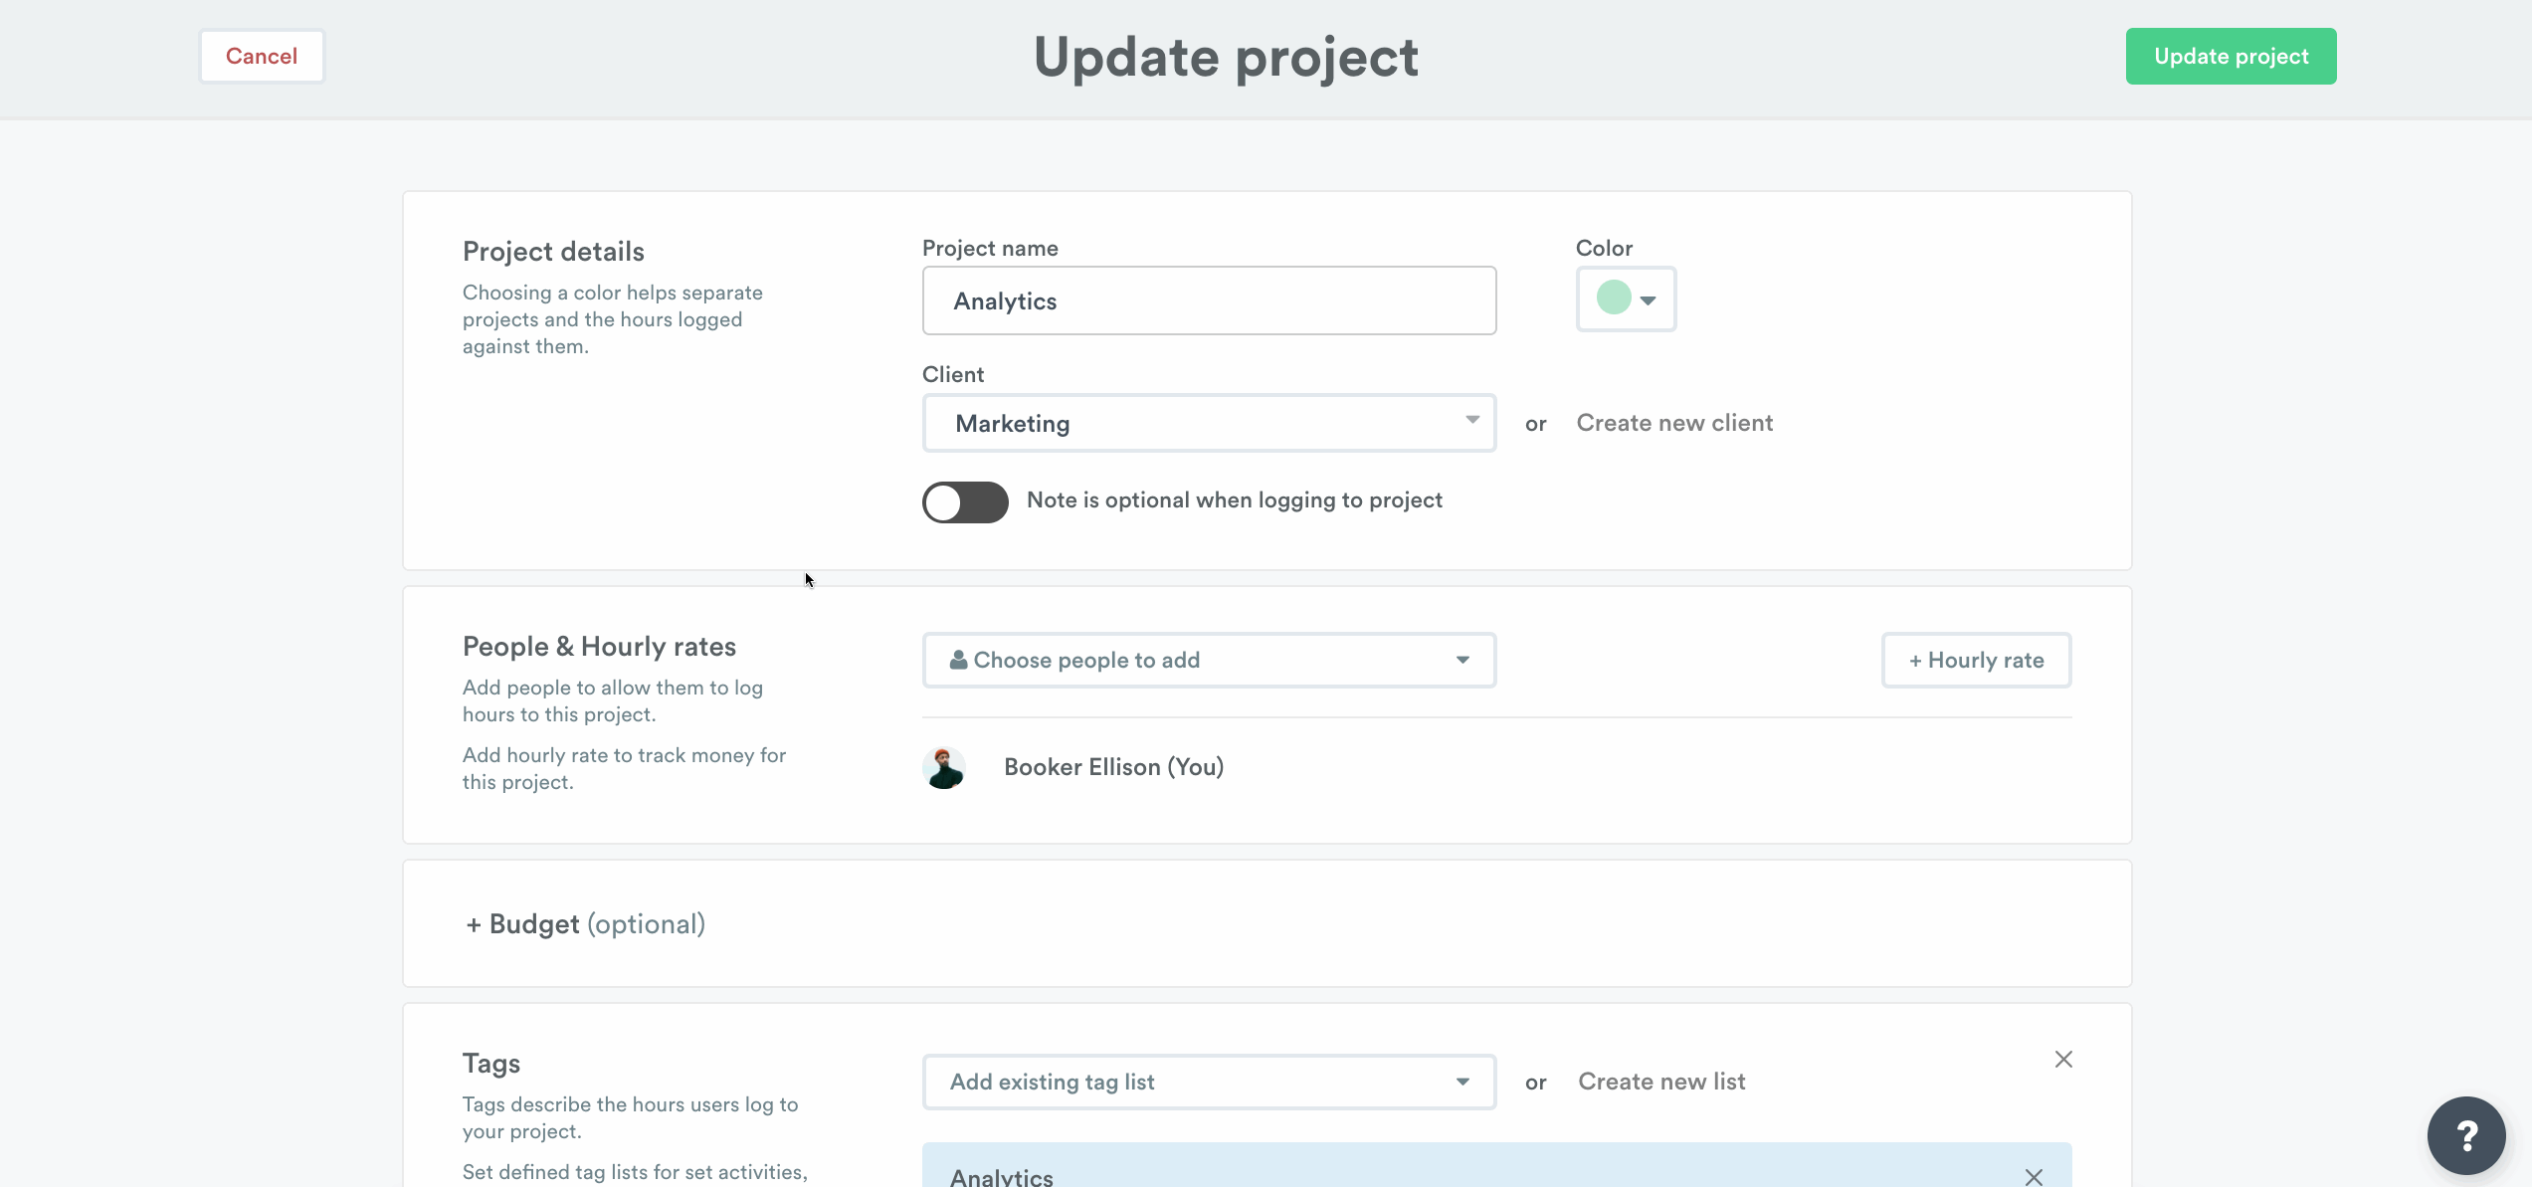This screenshot has width=2532, height=1187.
Task: Click the Update project button
Action: click(2231, 56)
